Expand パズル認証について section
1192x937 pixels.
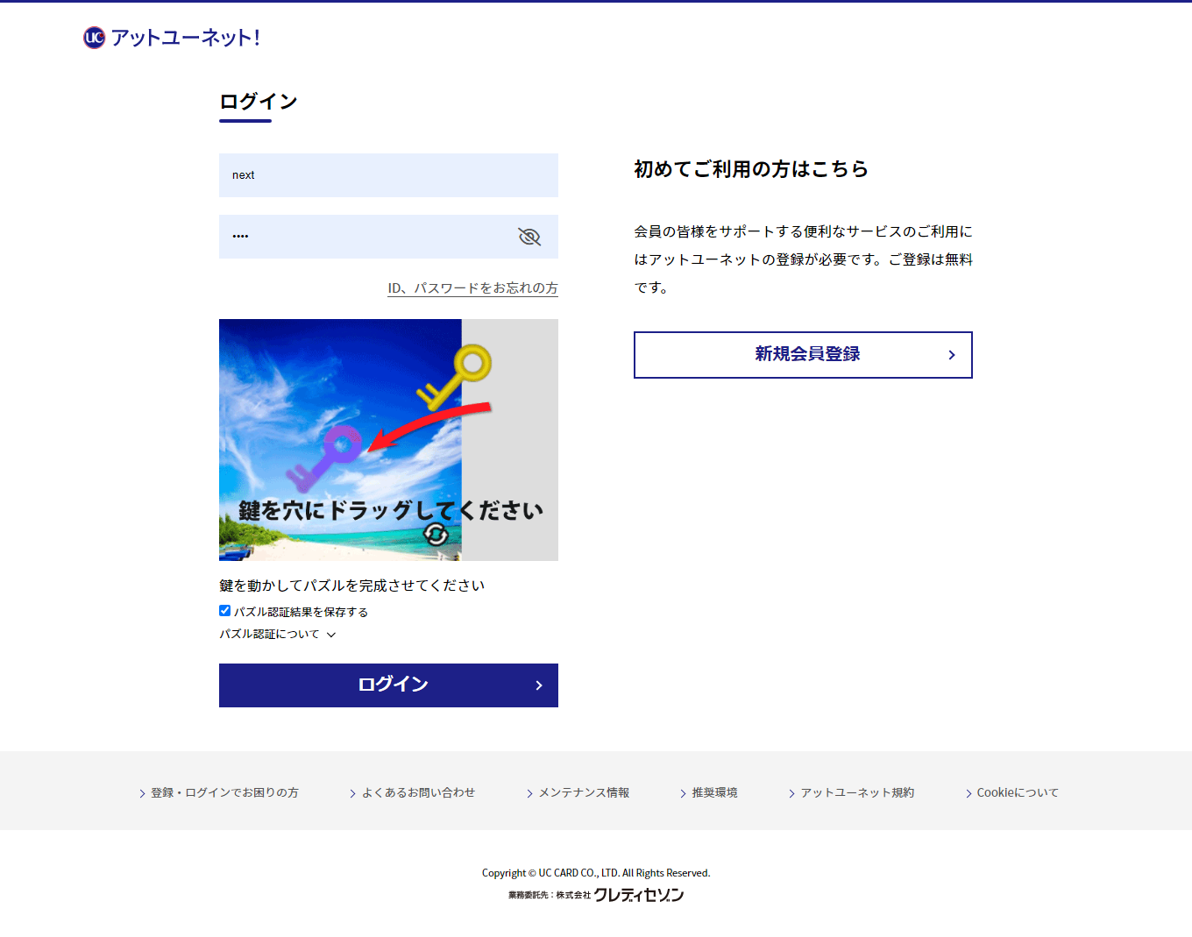point(269,634)
